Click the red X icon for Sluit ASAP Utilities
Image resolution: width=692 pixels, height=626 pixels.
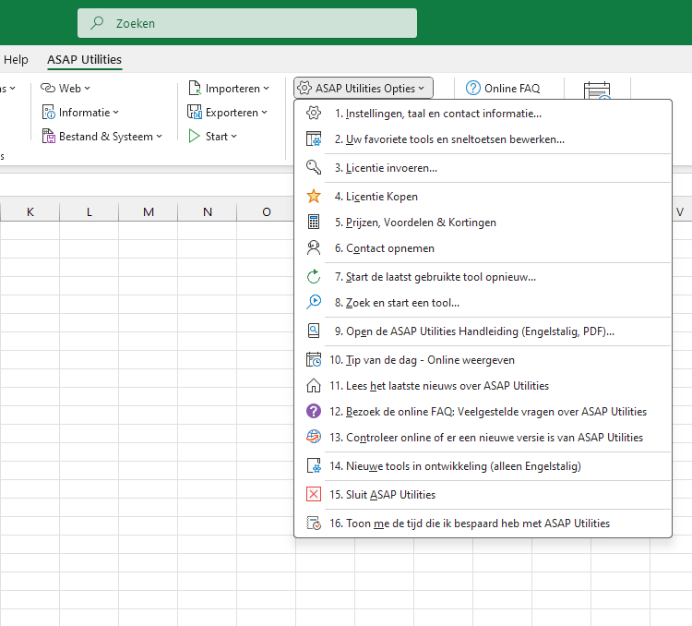tap(314, 494)
